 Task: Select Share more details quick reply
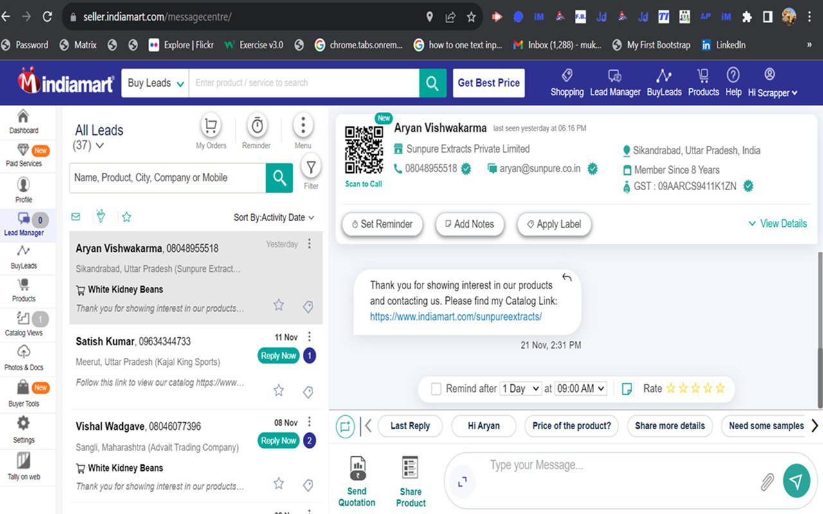669,426
